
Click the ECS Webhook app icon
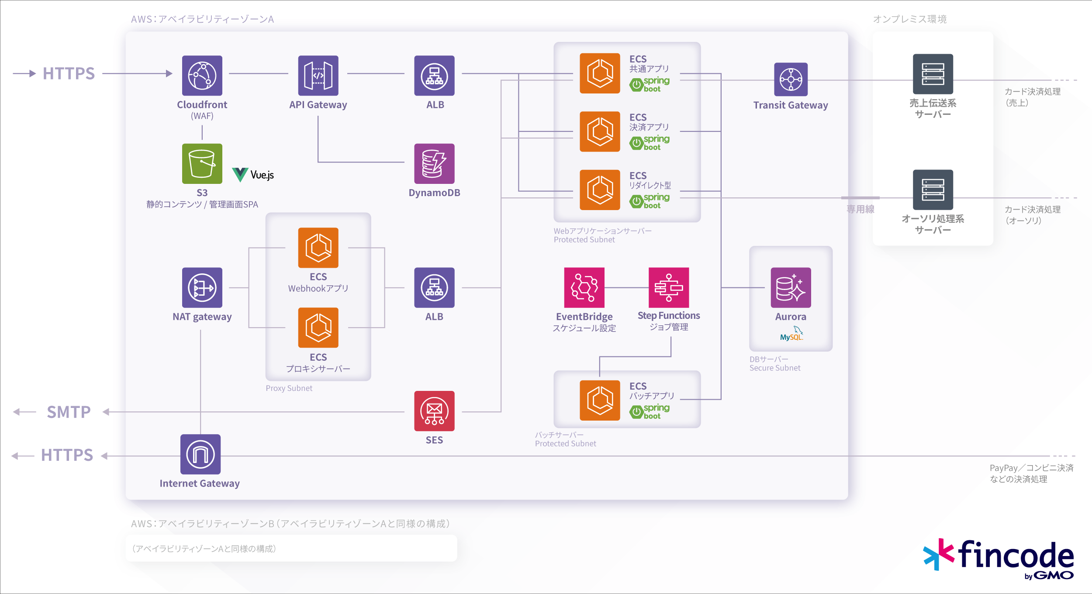tap(318, 248)
